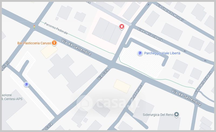
Task: Click the Via Cola label near the intersection
Action: click(103, 74)
